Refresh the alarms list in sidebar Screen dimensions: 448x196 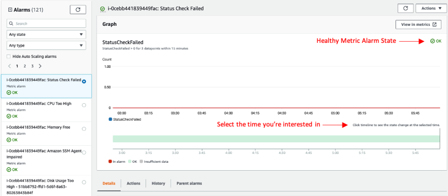pos(78,9)
